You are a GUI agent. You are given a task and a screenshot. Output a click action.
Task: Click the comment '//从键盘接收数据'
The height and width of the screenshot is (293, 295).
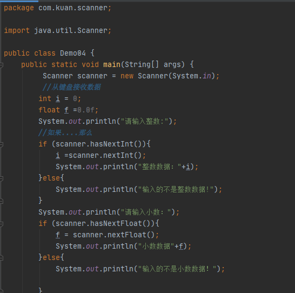72,87
